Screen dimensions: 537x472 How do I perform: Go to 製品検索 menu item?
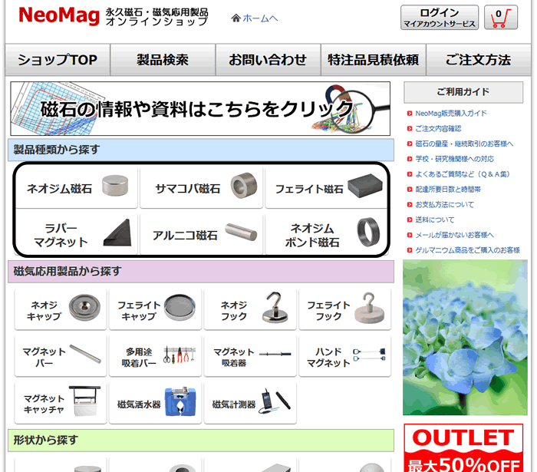coord(163,60)
